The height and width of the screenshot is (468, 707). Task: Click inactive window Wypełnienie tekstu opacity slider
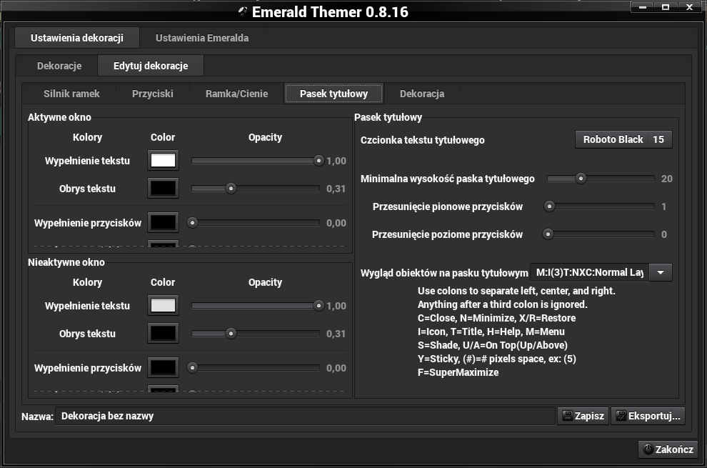tap(256, 306)
